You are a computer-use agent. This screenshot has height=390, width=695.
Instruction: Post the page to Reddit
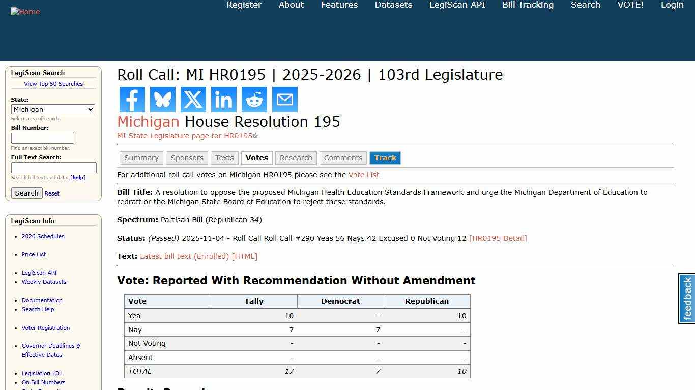254,100
